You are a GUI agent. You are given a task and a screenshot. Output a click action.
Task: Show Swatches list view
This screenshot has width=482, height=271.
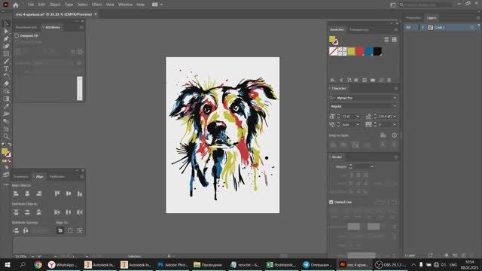coord(386,39)
